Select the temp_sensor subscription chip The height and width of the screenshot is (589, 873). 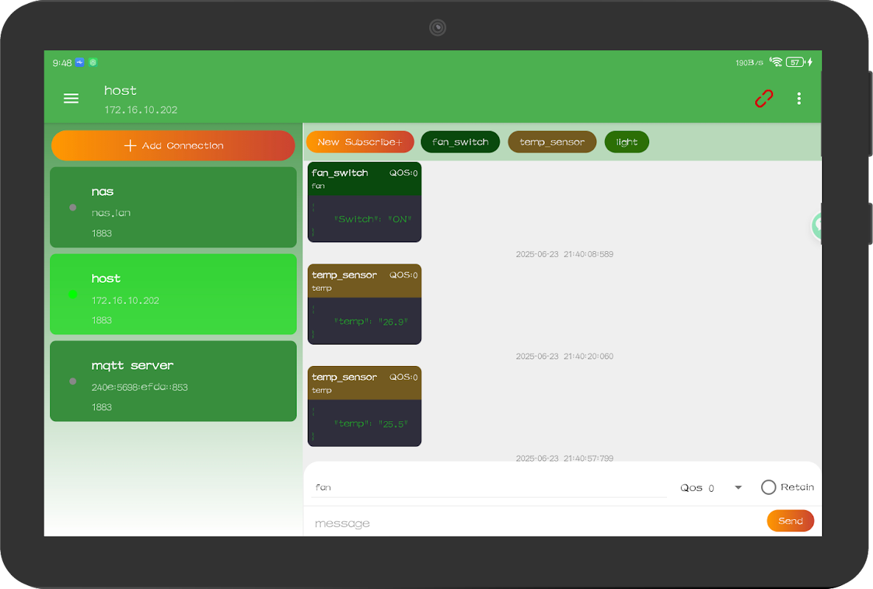(x=552, y=142)
